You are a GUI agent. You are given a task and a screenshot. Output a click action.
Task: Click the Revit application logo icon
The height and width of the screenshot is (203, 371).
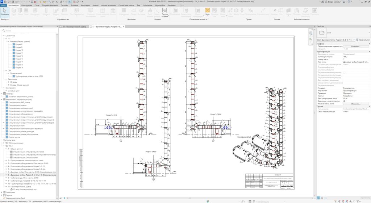pos(2,2)
